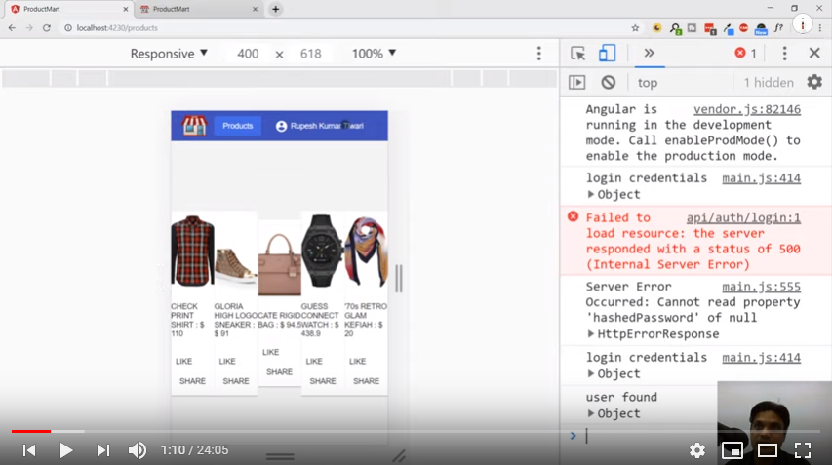This screenshot has width=832, height=465.
Task: Toggle the device toolbar icon
Action: pyautogui.click(x=607, y=54)
